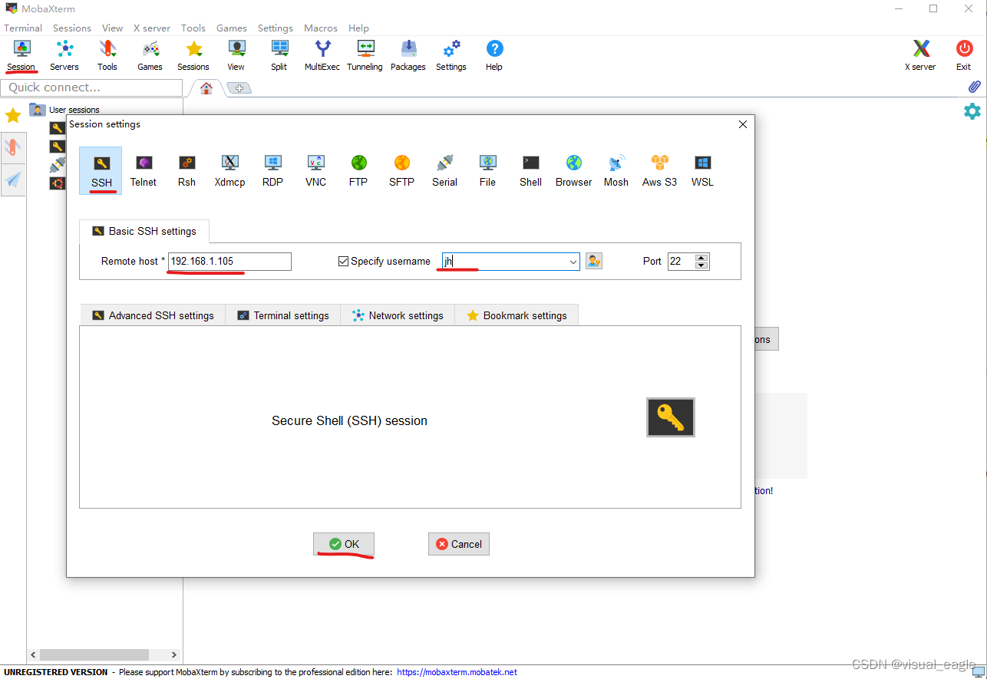The height and width of the screenshot is (679, 987).
Task: Select the Telnet session type
Action: (144, 170)
